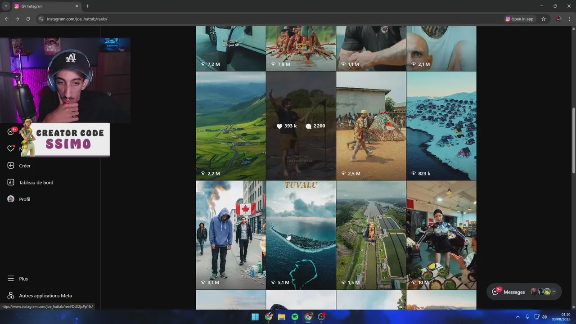
Task: Click the Open in app button in the address bar
Action: coord(519,19)
